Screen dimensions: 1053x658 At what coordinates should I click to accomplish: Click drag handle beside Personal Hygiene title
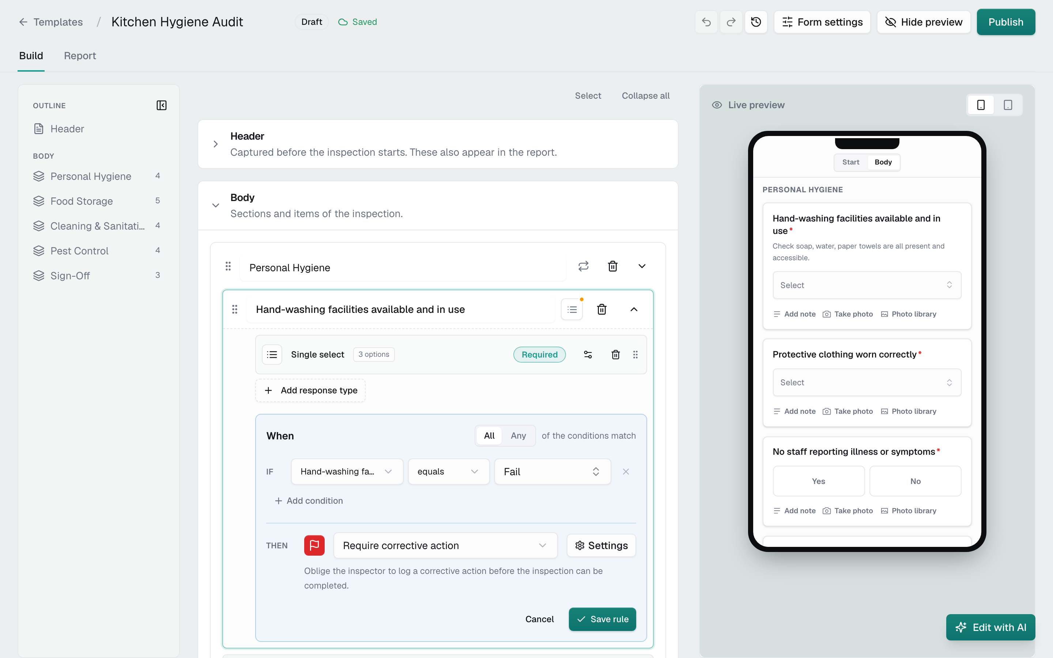228,266
